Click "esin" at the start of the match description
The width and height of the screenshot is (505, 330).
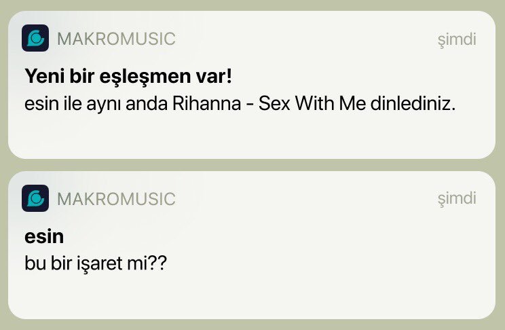pyautogui.click(x=39, y=105)
